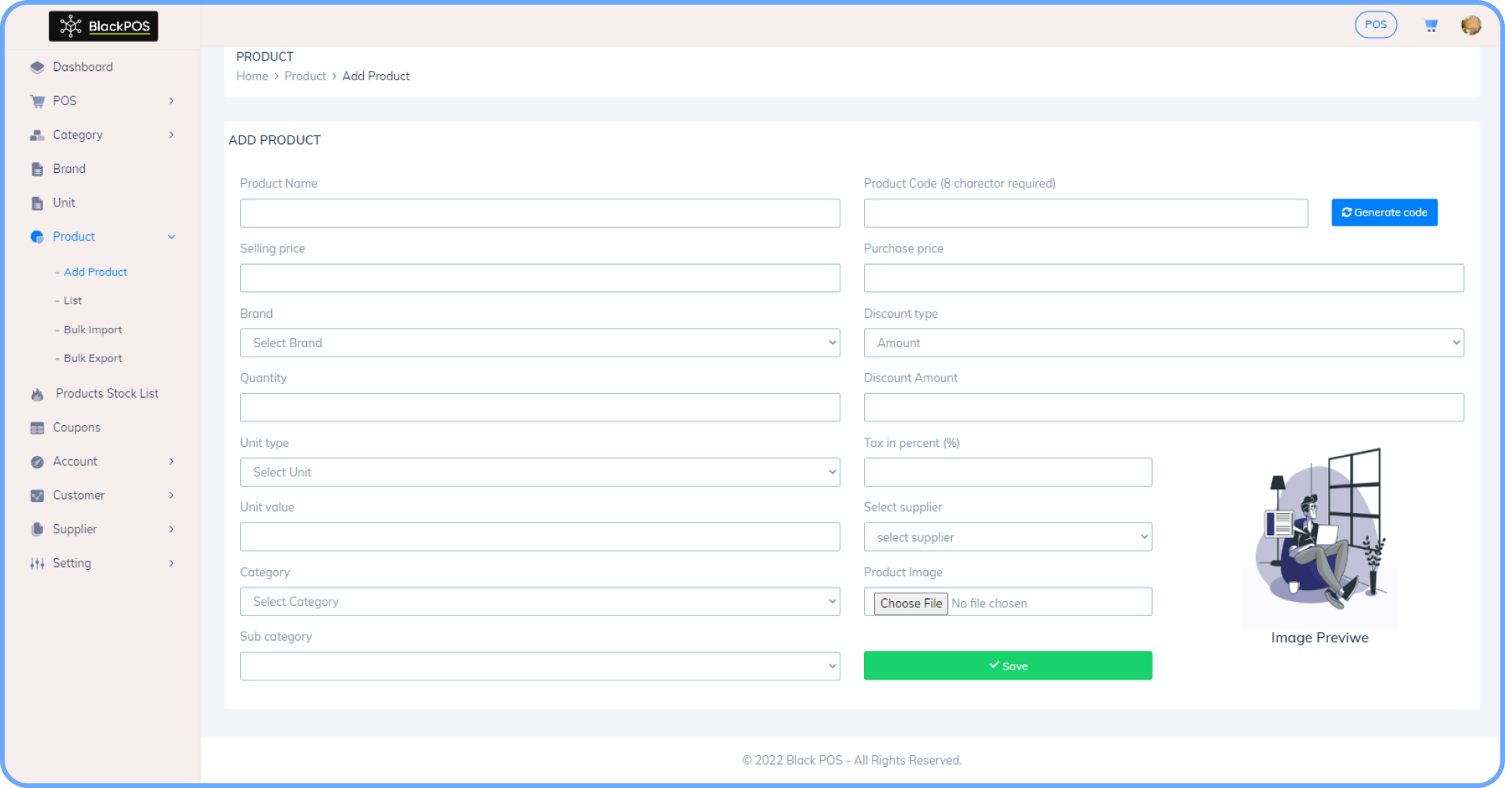Image resolution: width=1505 pixels, height=788 pixels.
Task: Click the BlackPOS logo
Action: (x=103, y=26)
